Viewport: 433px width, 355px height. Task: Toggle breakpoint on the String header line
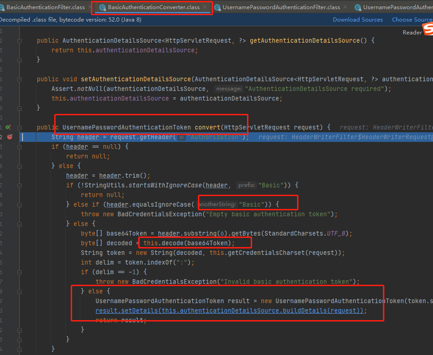coord(10,137)
